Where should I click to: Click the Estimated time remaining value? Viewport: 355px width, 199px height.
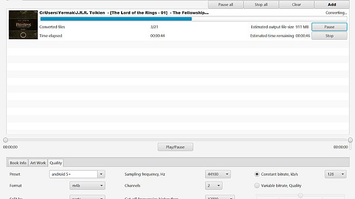point(303,35)
